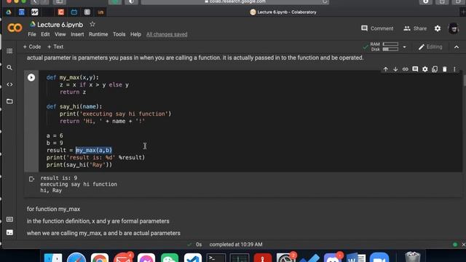Click the notebook title Lecture 6.ipynb
466x262 pixels.
(x=60, y=25)
